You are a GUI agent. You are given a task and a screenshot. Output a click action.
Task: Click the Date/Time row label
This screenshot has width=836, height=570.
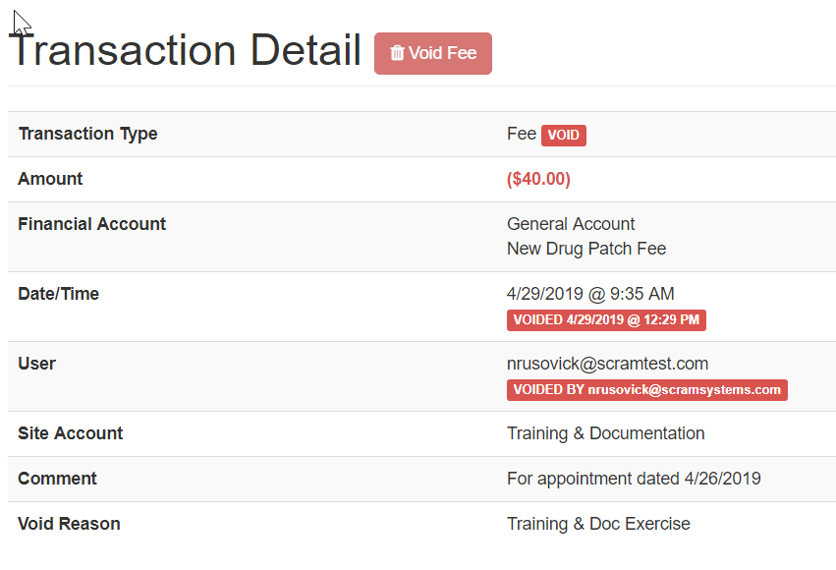pyautogui.click(x=58, y=294)
